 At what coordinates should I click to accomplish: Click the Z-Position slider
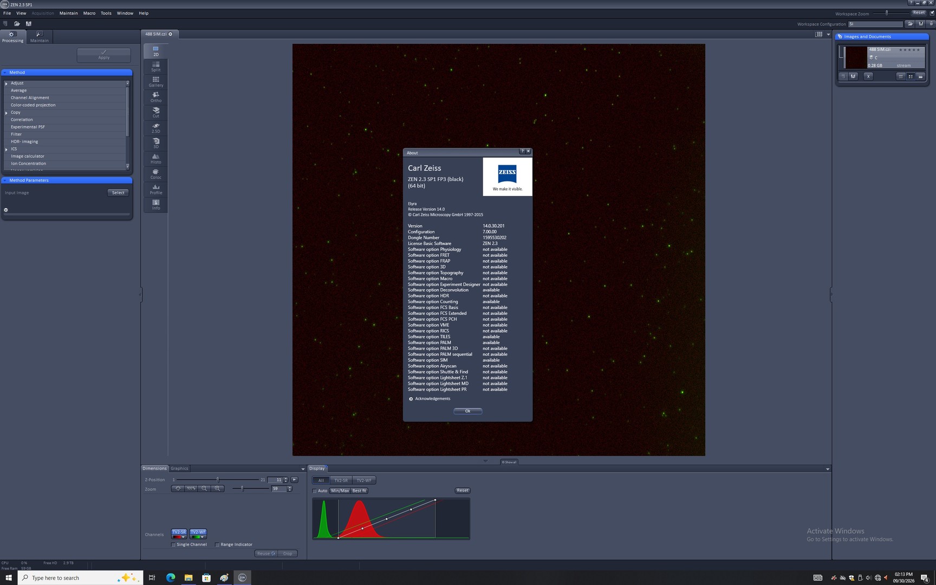218,480
